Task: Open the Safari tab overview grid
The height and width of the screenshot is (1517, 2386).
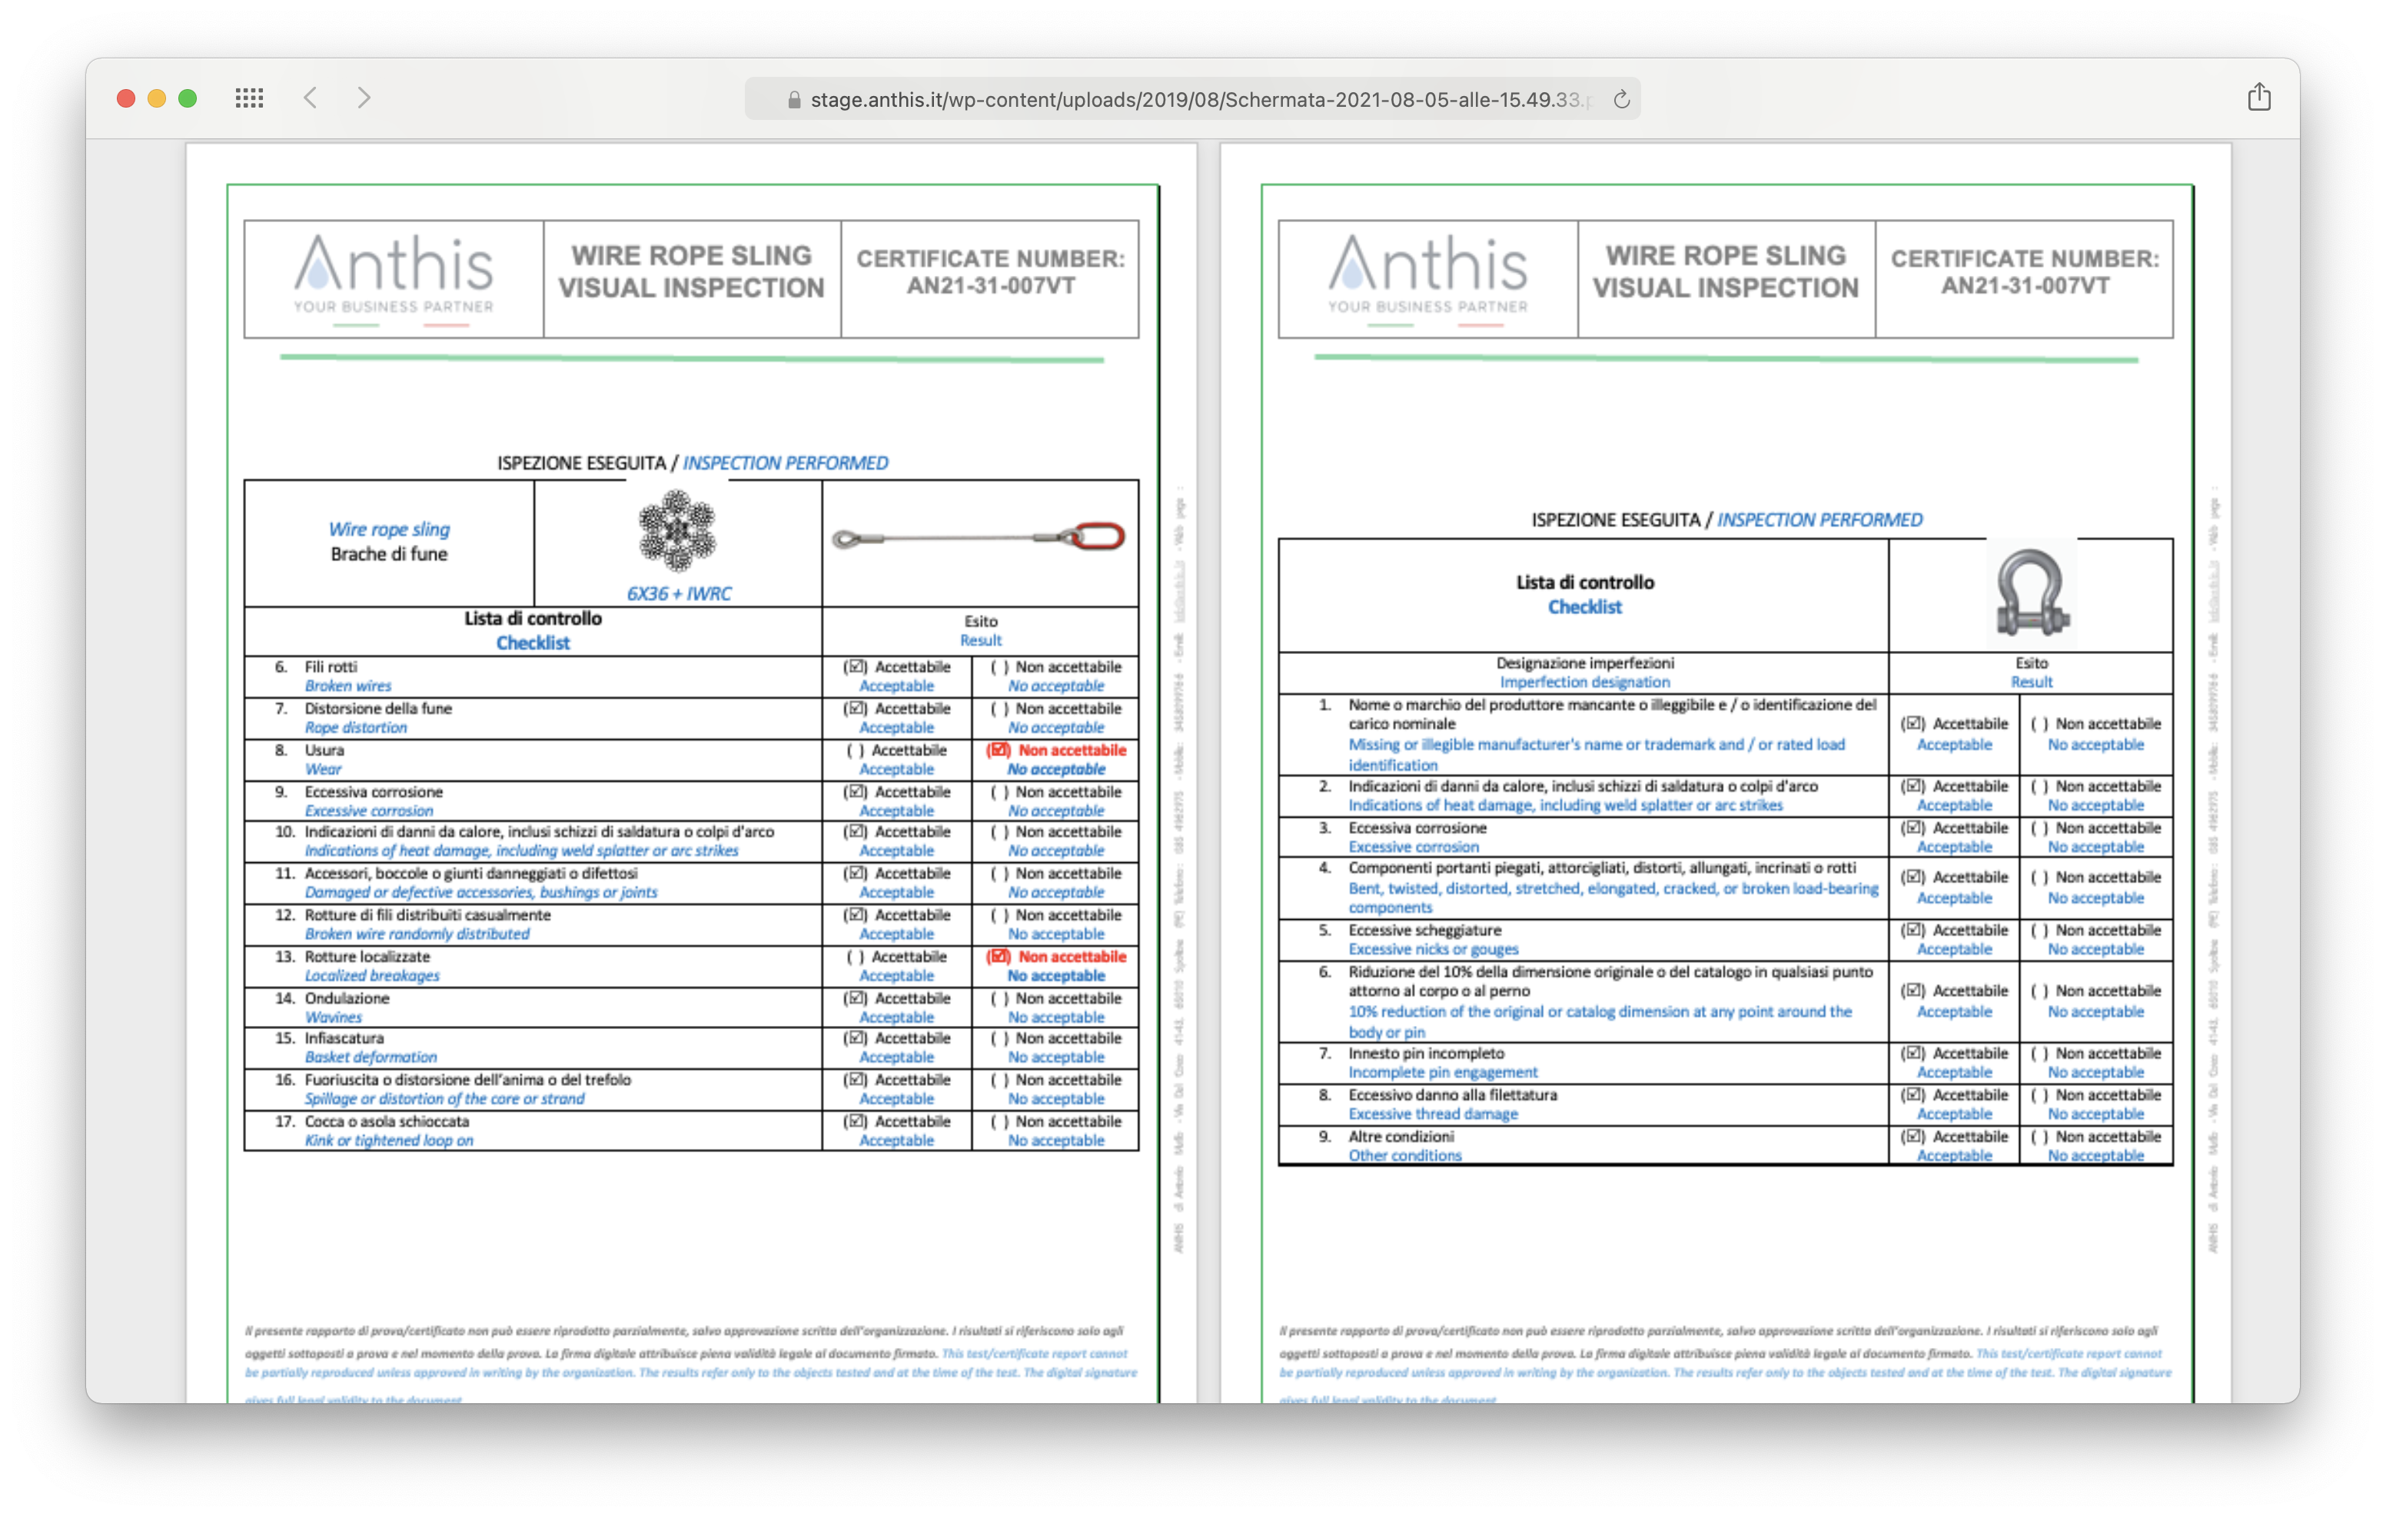Action: (x=250, y=98)
